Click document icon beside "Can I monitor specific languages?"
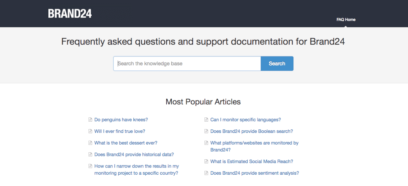Viewport: 408px width, 186px height. (x=206, y=120)
